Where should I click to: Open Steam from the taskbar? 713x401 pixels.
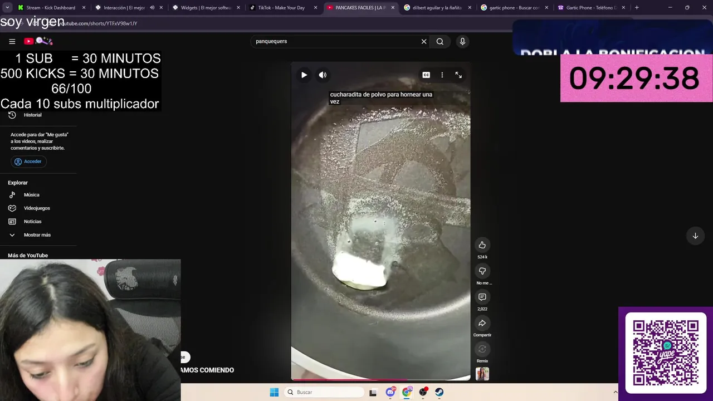point(439,392)
